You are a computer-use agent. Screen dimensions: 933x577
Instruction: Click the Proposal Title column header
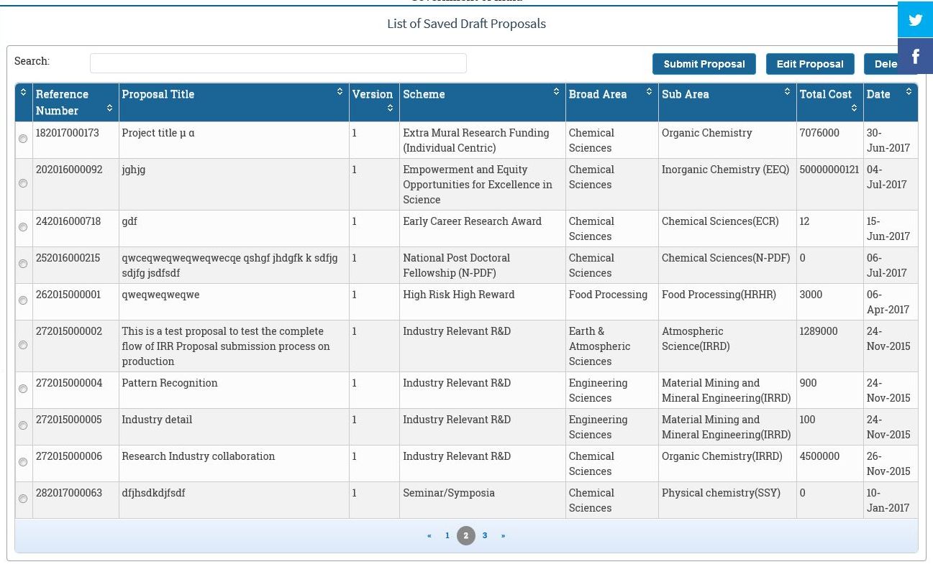click(x=234, y=102)
